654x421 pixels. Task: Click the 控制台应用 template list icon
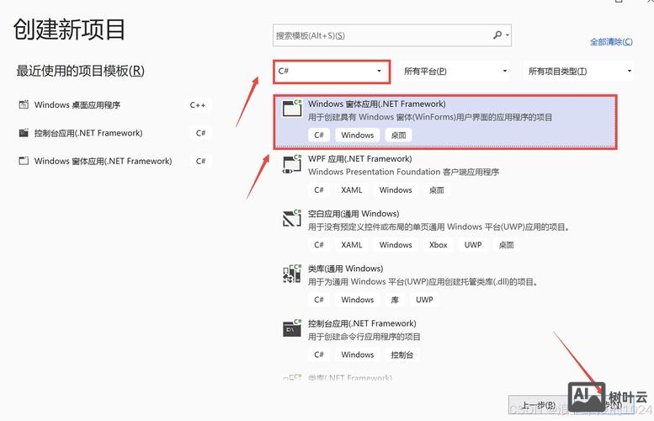(x=292, y=328)
